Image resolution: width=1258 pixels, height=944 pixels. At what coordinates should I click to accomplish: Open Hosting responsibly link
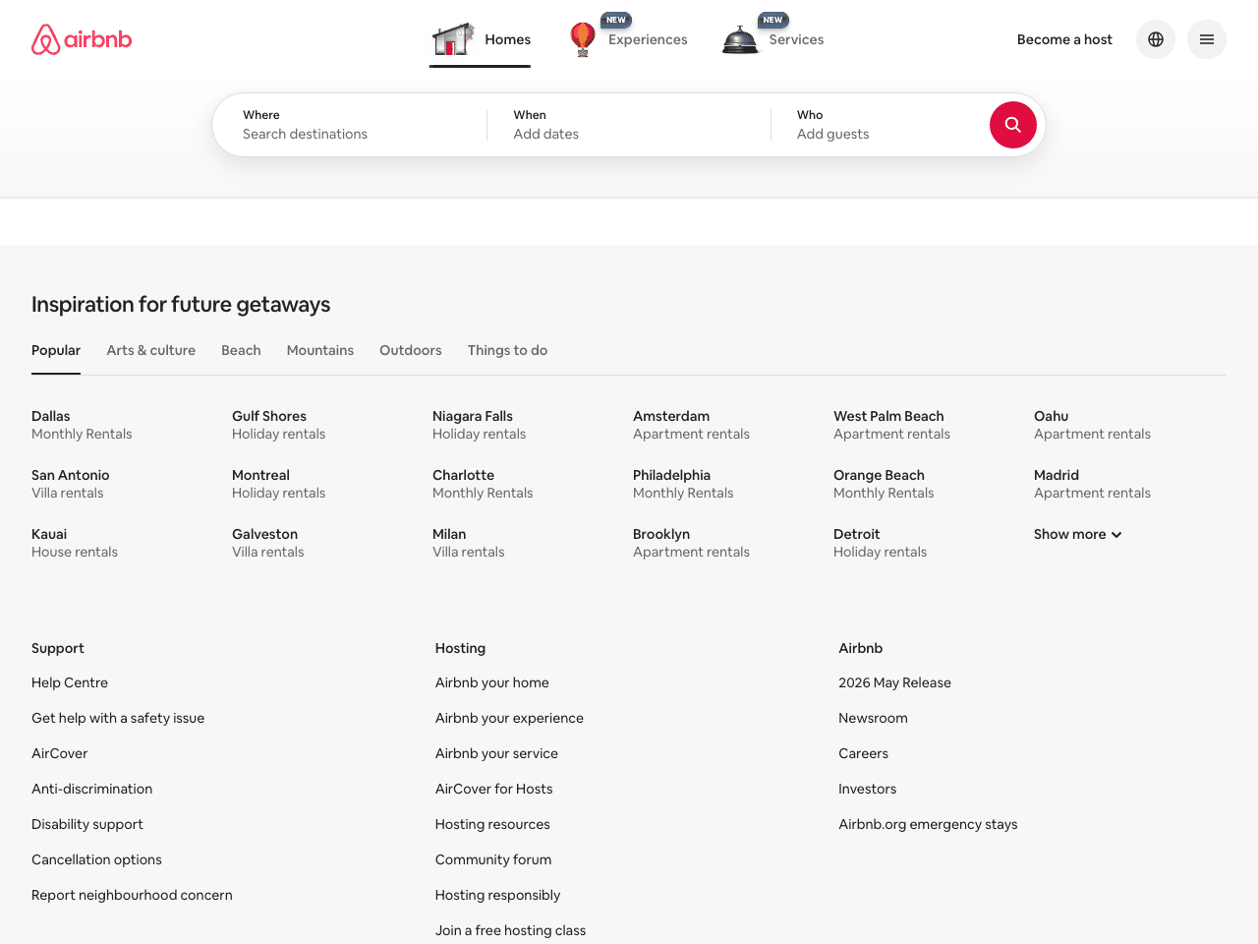[498, 895]
